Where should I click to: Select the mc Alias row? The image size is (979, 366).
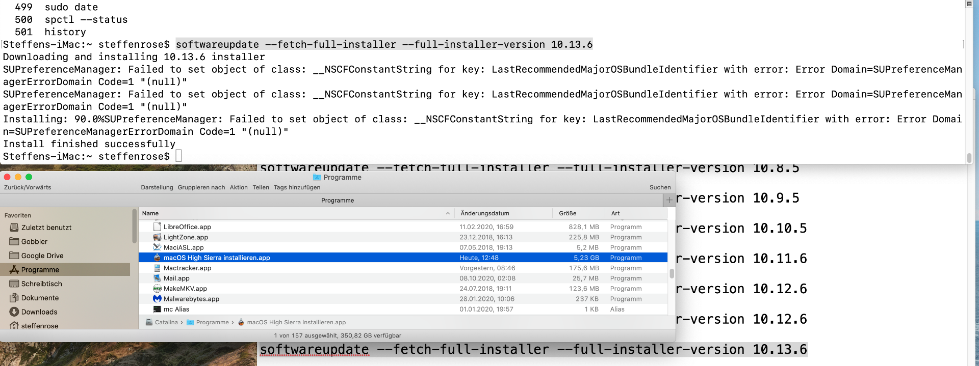[x=403, y=309]
